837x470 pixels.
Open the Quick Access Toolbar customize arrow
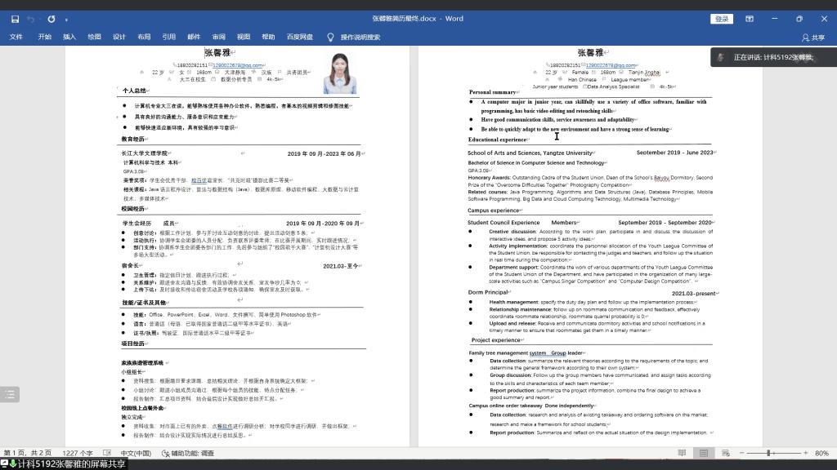tap(67, 19)
